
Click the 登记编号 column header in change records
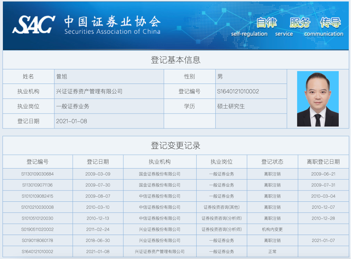(37, 162)
